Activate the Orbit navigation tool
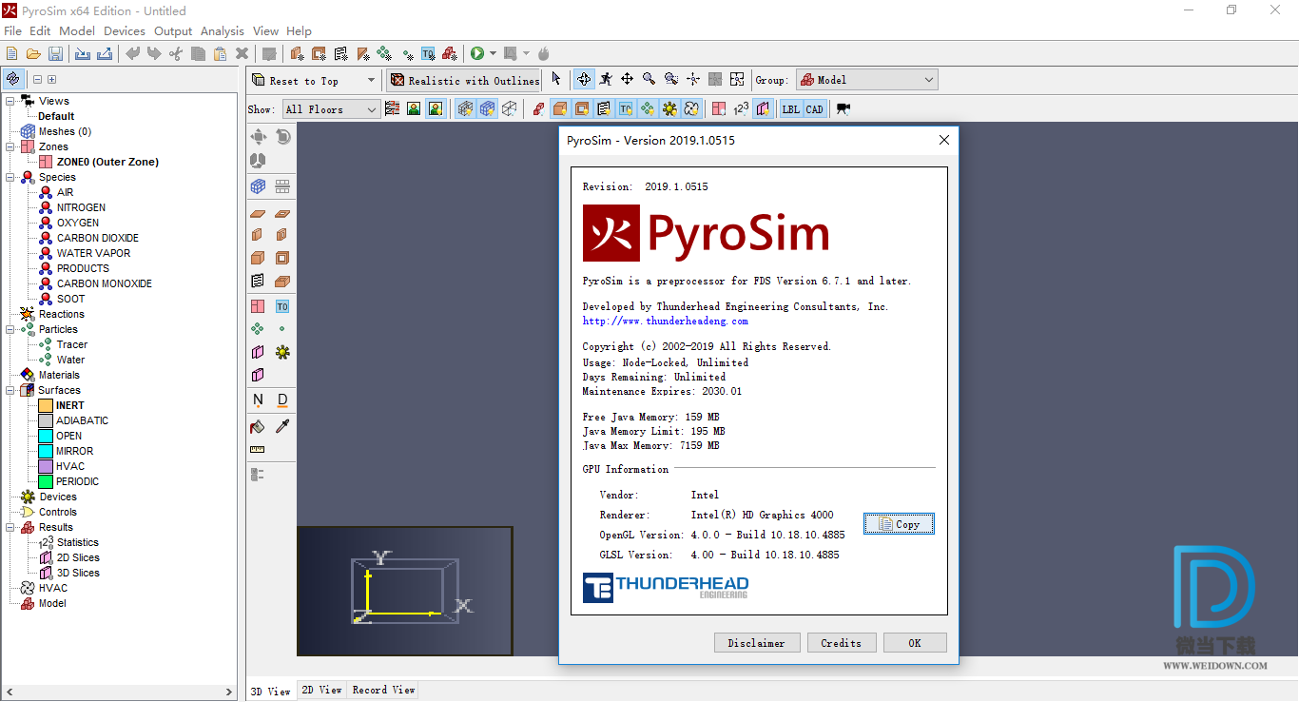This screenshot has height=702, width=1299. coord(583,80)
